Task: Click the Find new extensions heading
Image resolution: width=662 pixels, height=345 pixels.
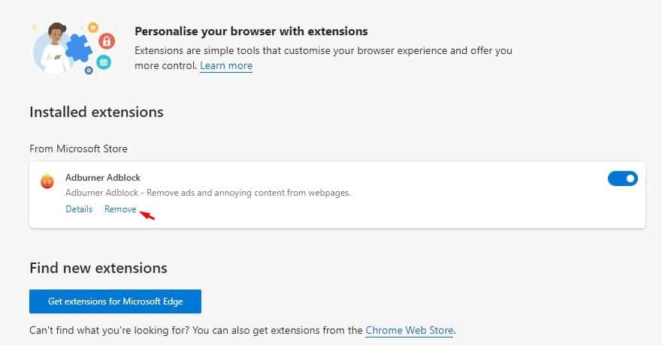Action: [x=98, y=268]
